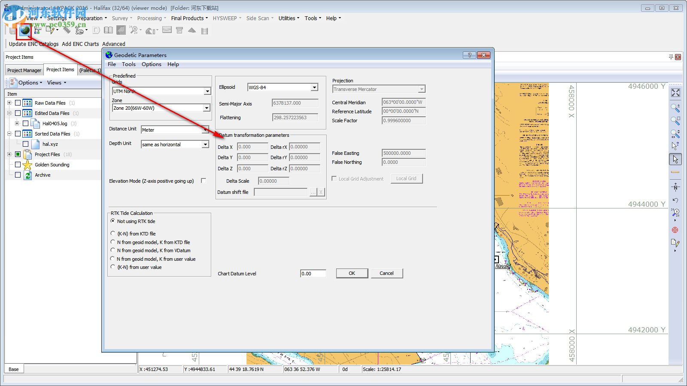Screen dimensions: 687x386
Task: Open the Depth Unit dropdown
Action: click(x=205, y=145)
